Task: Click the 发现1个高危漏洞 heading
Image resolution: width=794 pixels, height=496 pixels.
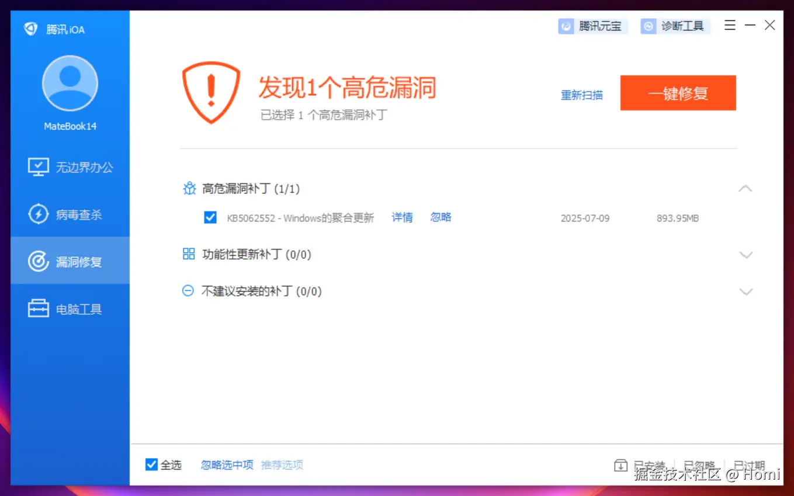Action: pyautogui.click(x=348, y=88)
